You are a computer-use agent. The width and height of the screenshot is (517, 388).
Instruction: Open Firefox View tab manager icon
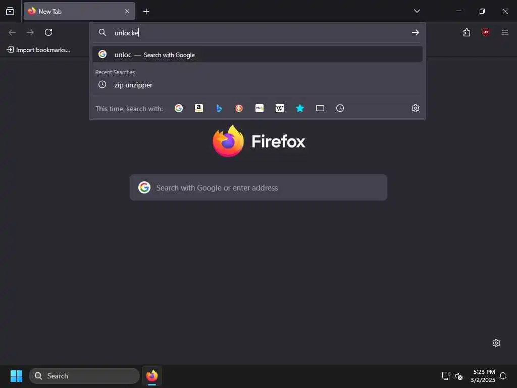(10, 11)
